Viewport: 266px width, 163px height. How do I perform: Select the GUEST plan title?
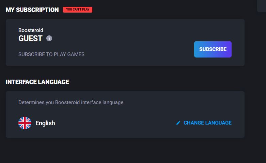pos(30,38)
